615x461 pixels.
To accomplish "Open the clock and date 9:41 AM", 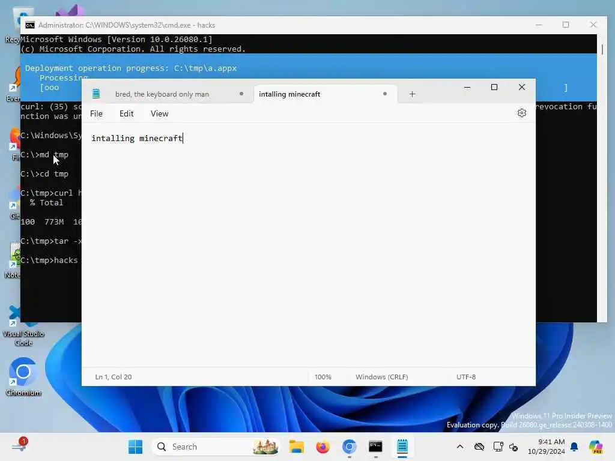I will (x=546, y=447).
